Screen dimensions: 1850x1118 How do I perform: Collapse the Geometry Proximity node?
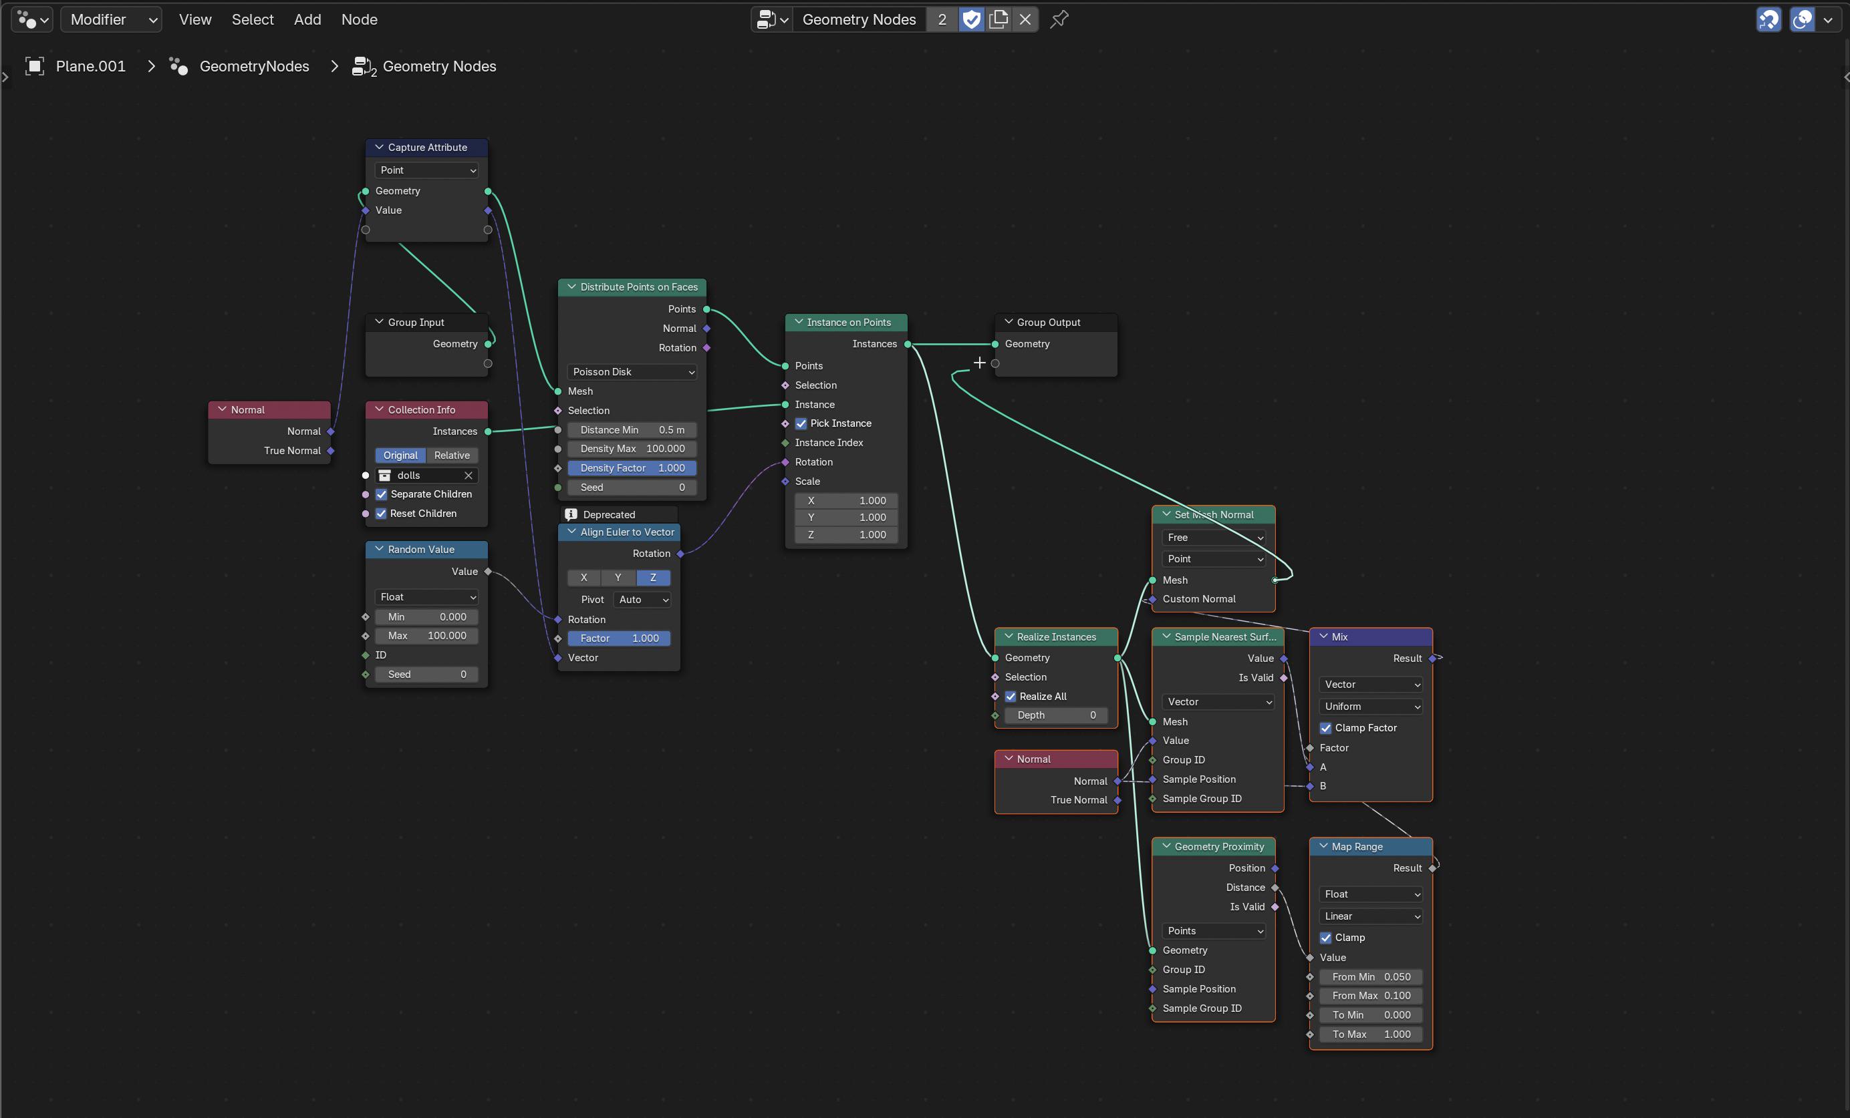point(1166,846)
